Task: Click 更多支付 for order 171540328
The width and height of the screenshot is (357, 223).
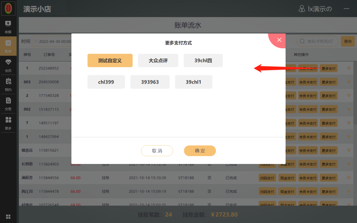Action: [x=329, y=96]
